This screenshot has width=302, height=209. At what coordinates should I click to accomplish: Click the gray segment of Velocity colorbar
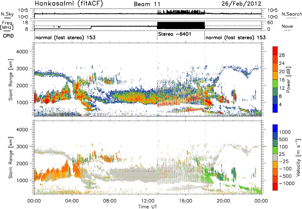(275, 157)
